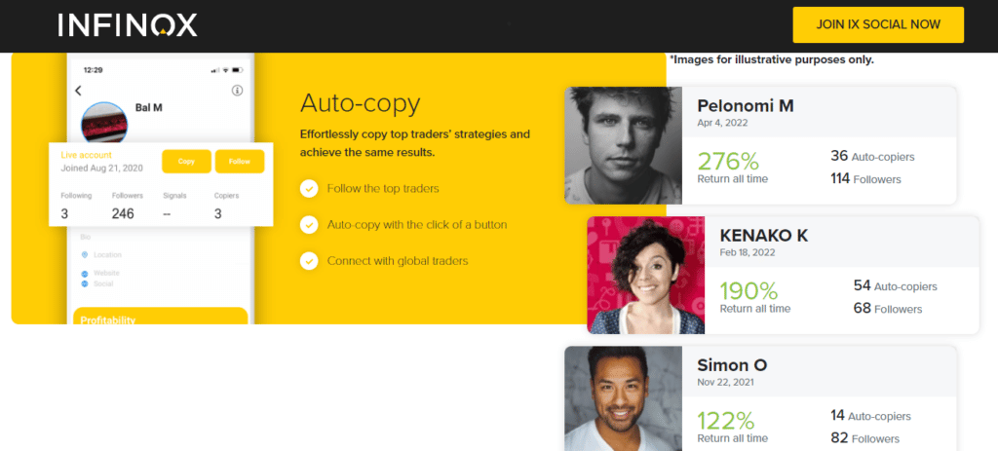This screenshot has height=451, width=998.
Task: Click 114 Followers on Pelonomi card
Action: click(865, 179)
